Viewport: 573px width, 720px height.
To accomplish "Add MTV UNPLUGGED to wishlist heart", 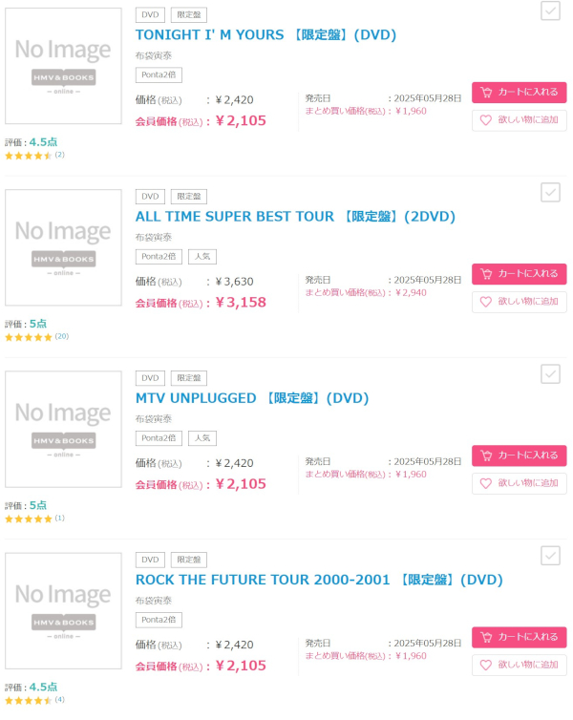I will tap(519, 483).
